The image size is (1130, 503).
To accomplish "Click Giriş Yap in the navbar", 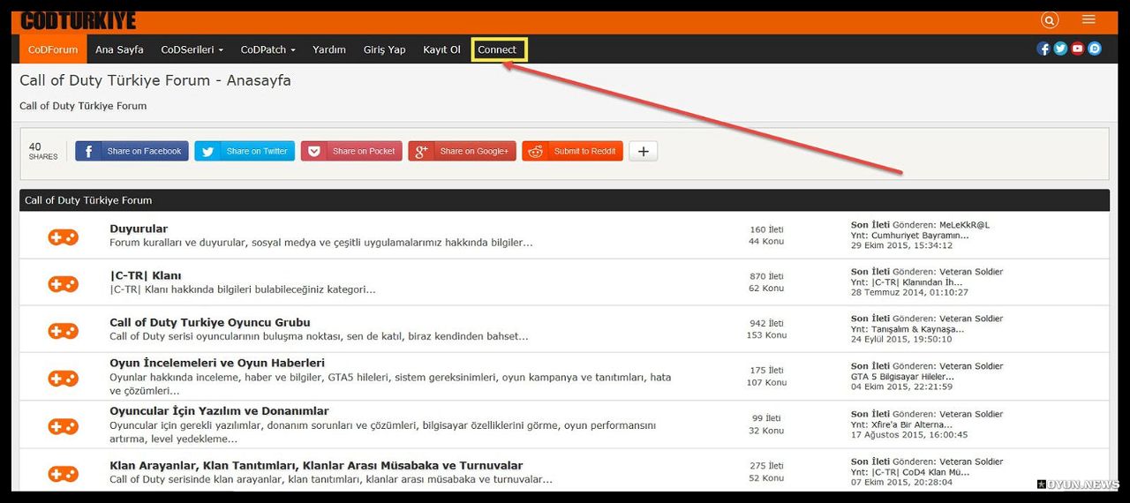I will (385, 49).
